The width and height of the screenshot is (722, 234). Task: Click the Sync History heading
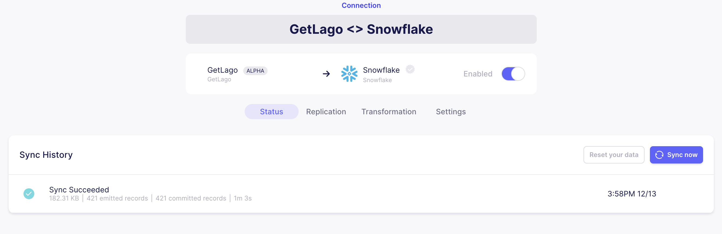coord(46,155)
